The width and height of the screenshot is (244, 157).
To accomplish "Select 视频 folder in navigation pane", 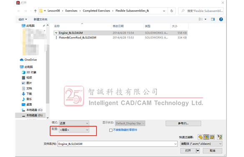I will pyautogui.click(x=27, y=78).
